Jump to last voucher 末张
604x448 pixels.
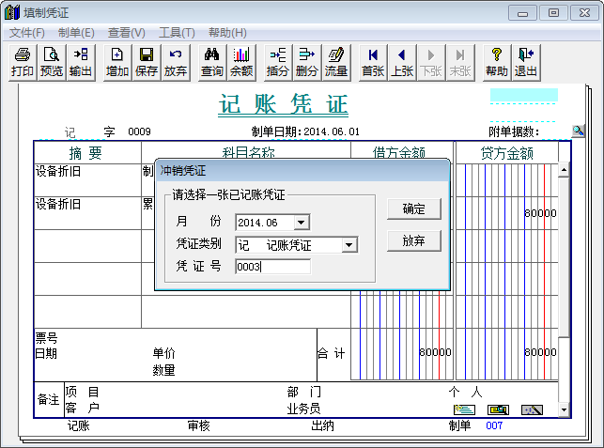point(460,62)
